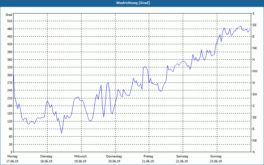Click the 'Windrichtung [Grad]' chart title
The image size is (264, 165).
pyautogui.click(x=133, y=3)
